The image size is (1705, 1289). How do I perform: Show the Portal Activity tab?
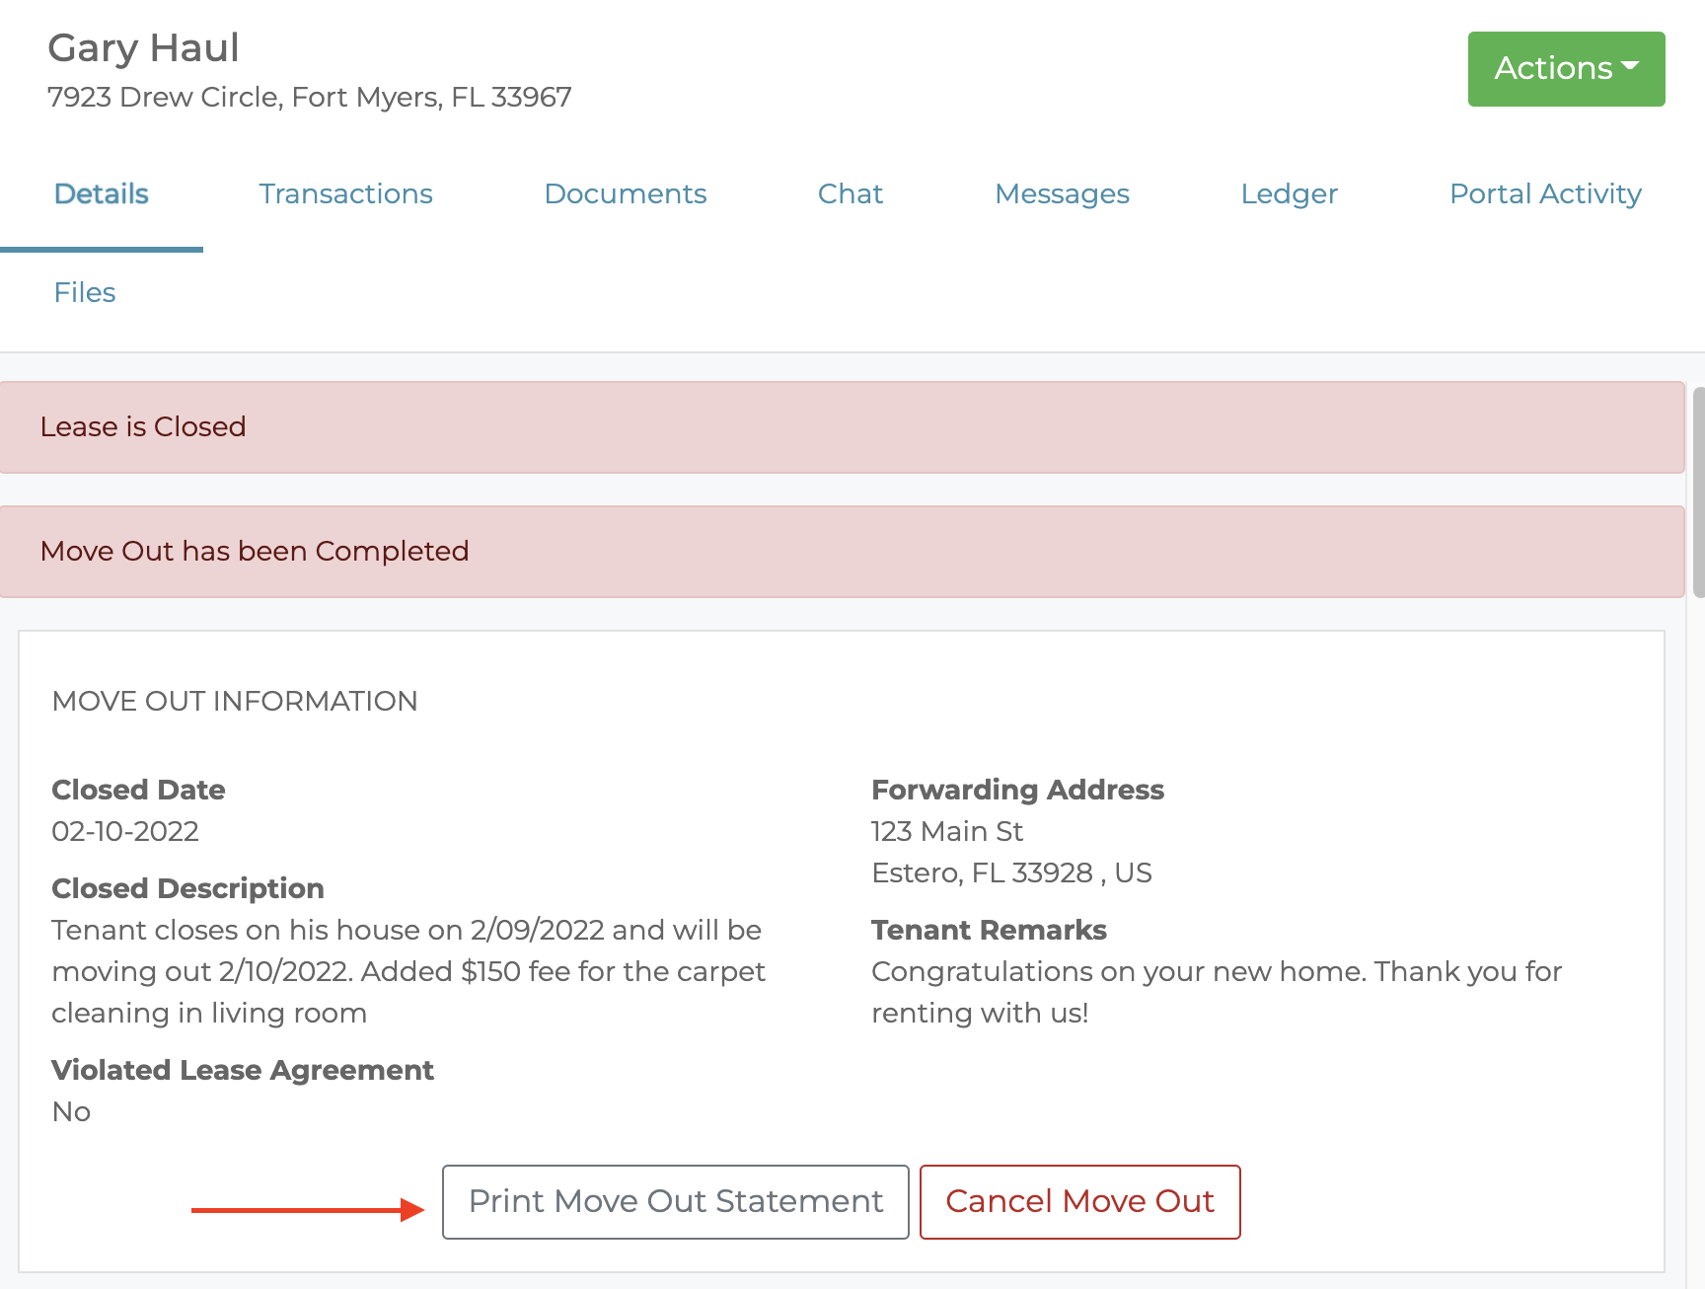point(1545,194)
